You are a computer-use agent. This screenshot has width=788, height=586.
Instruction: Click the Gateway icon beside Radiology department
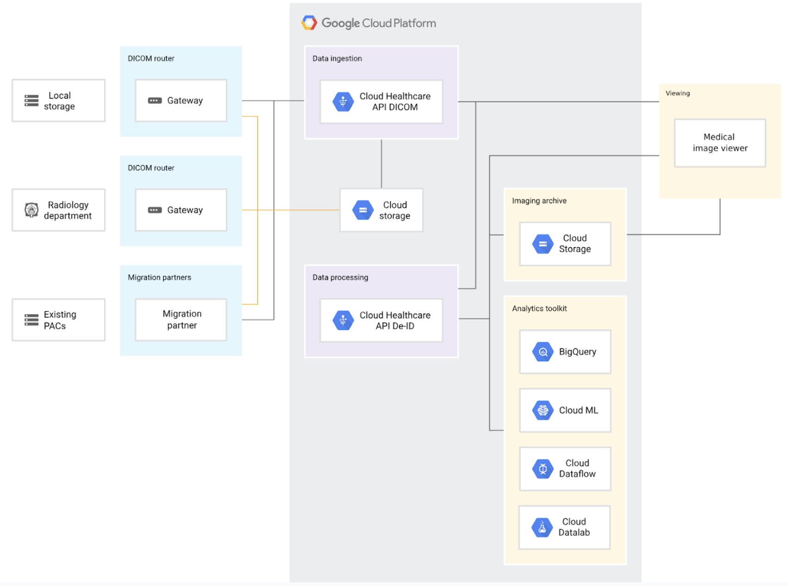click(155, 210)
